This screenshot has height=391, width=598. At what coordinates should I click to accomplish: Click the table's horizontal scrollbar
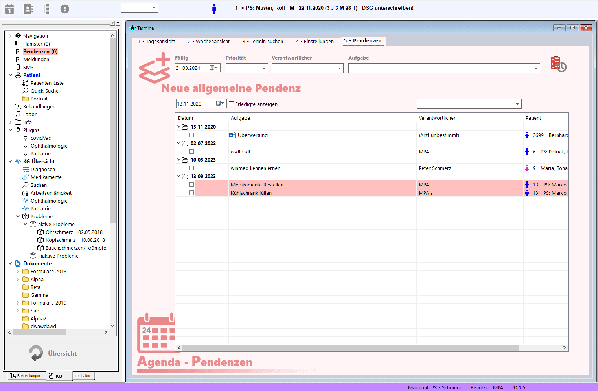click(x=350, y=347)
